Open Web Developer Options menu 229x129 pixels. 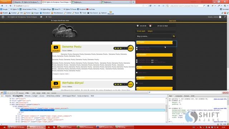pos(103,13)
